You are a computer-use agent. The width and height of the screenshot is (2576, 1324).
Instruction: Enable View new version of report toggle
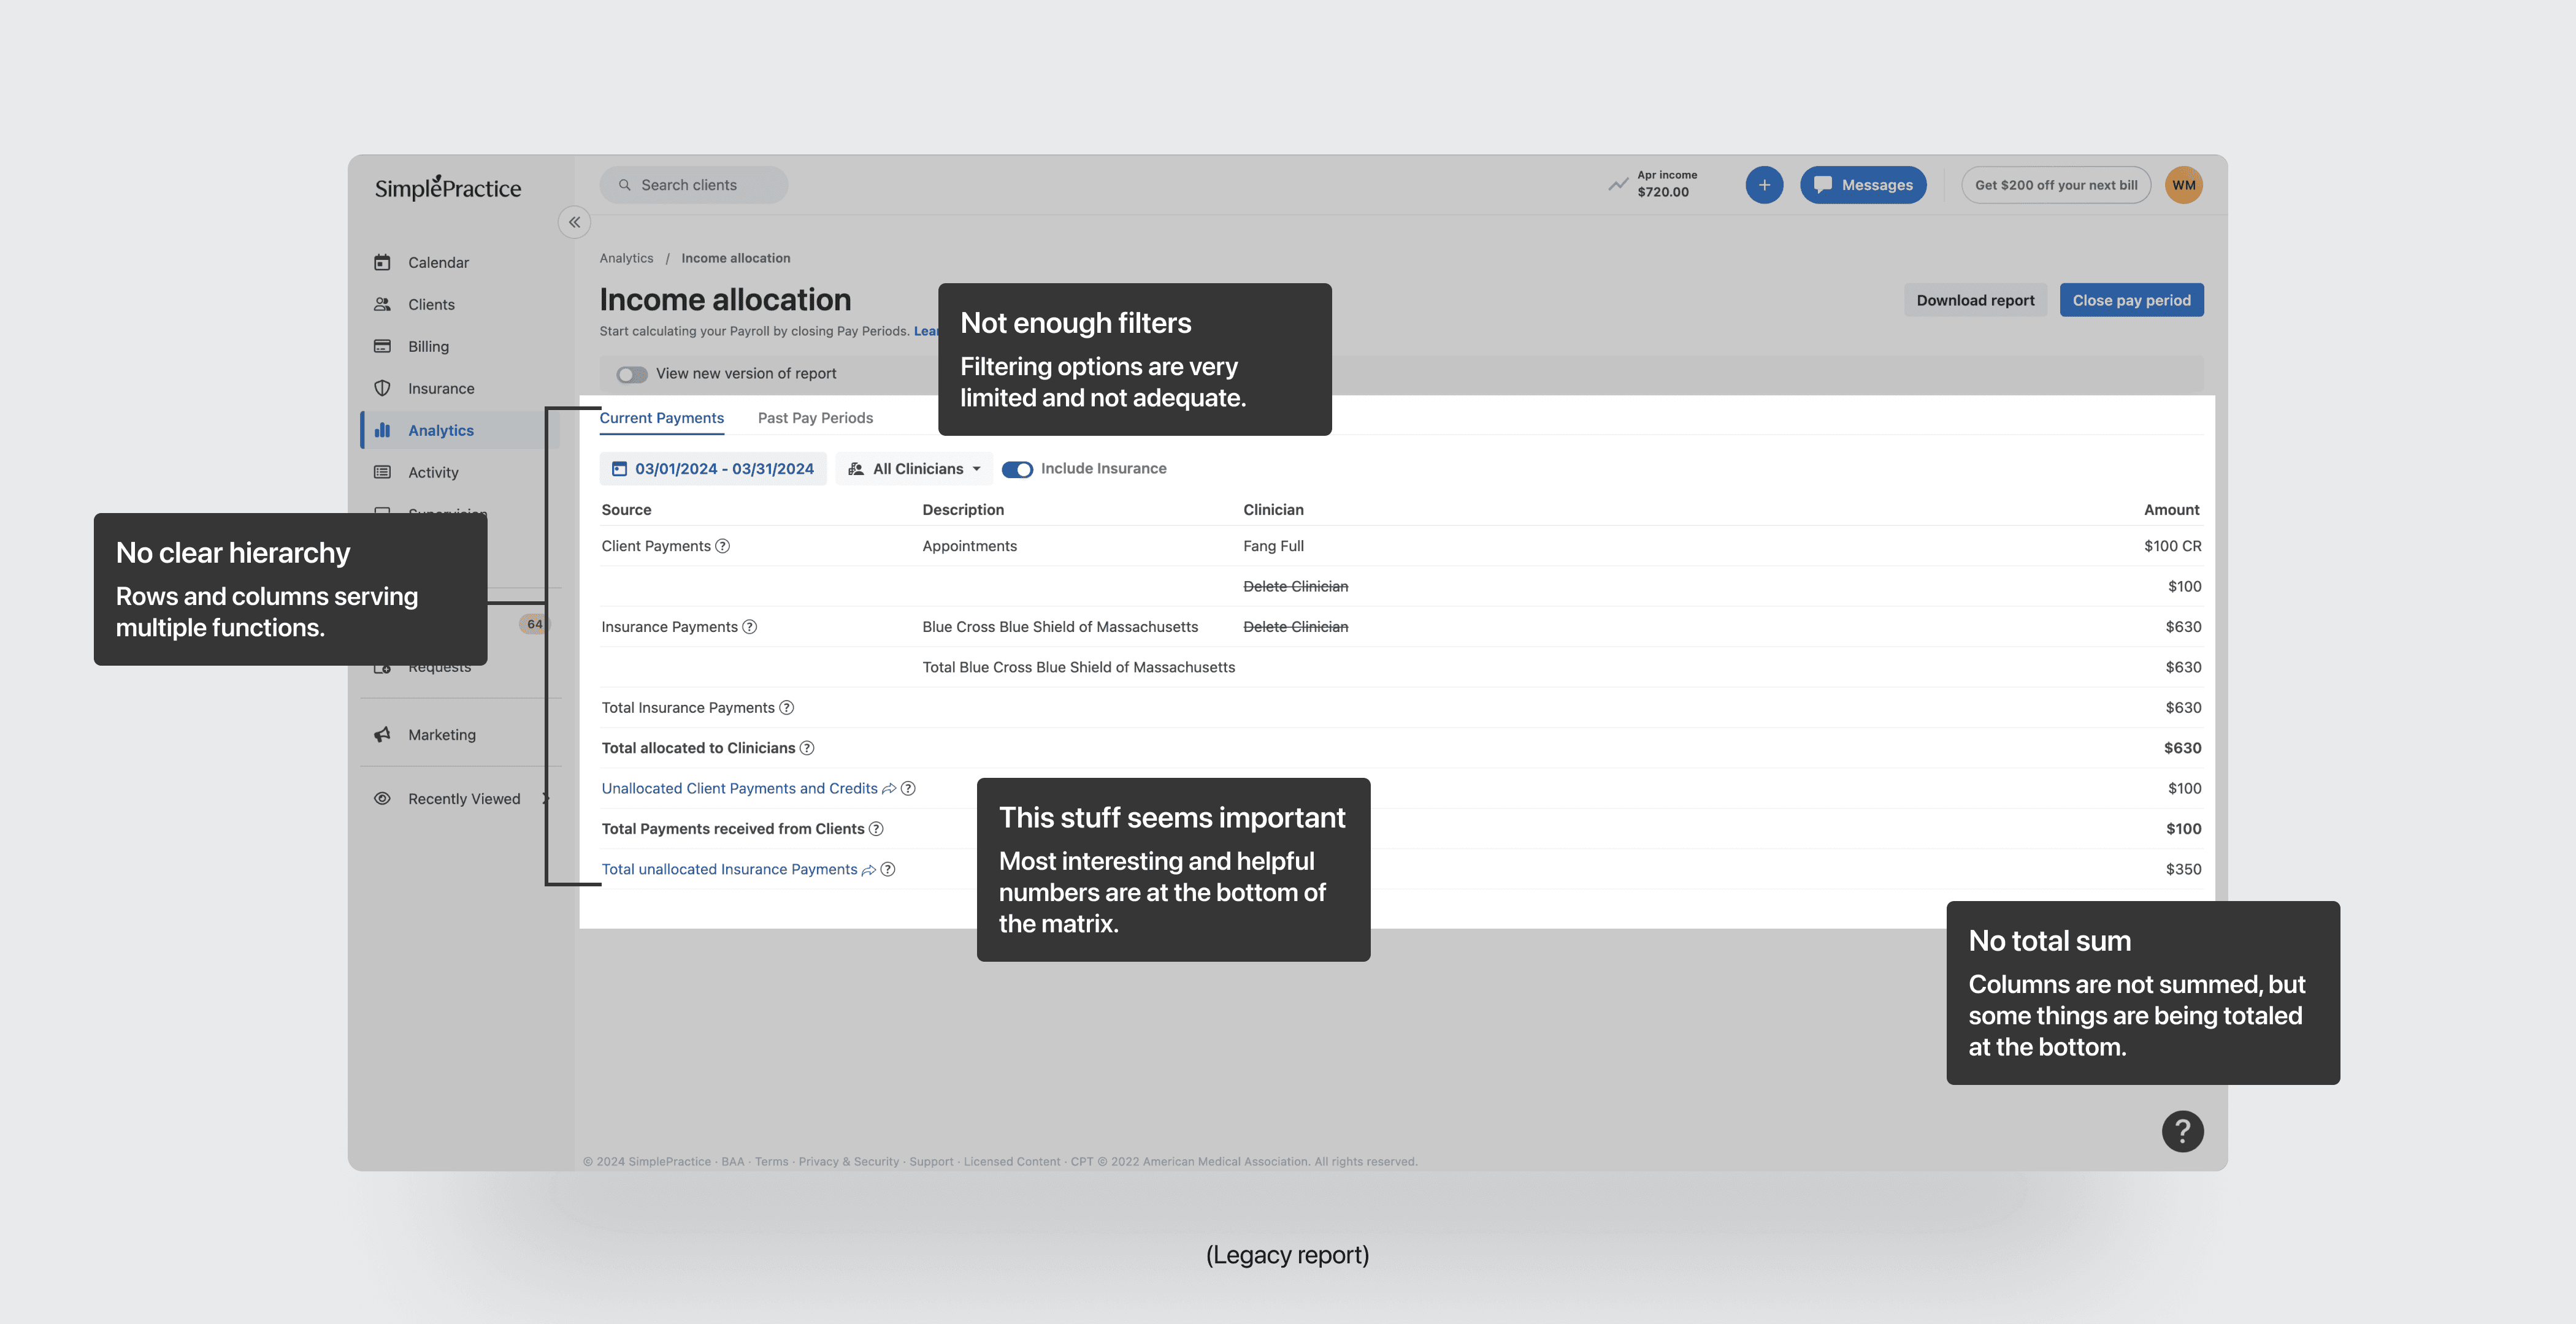click(631, 374)
